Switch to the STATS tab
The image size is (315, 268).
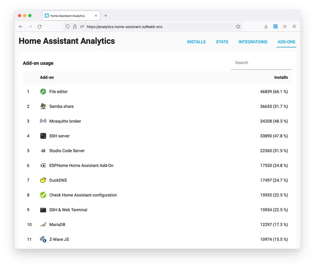222,42
